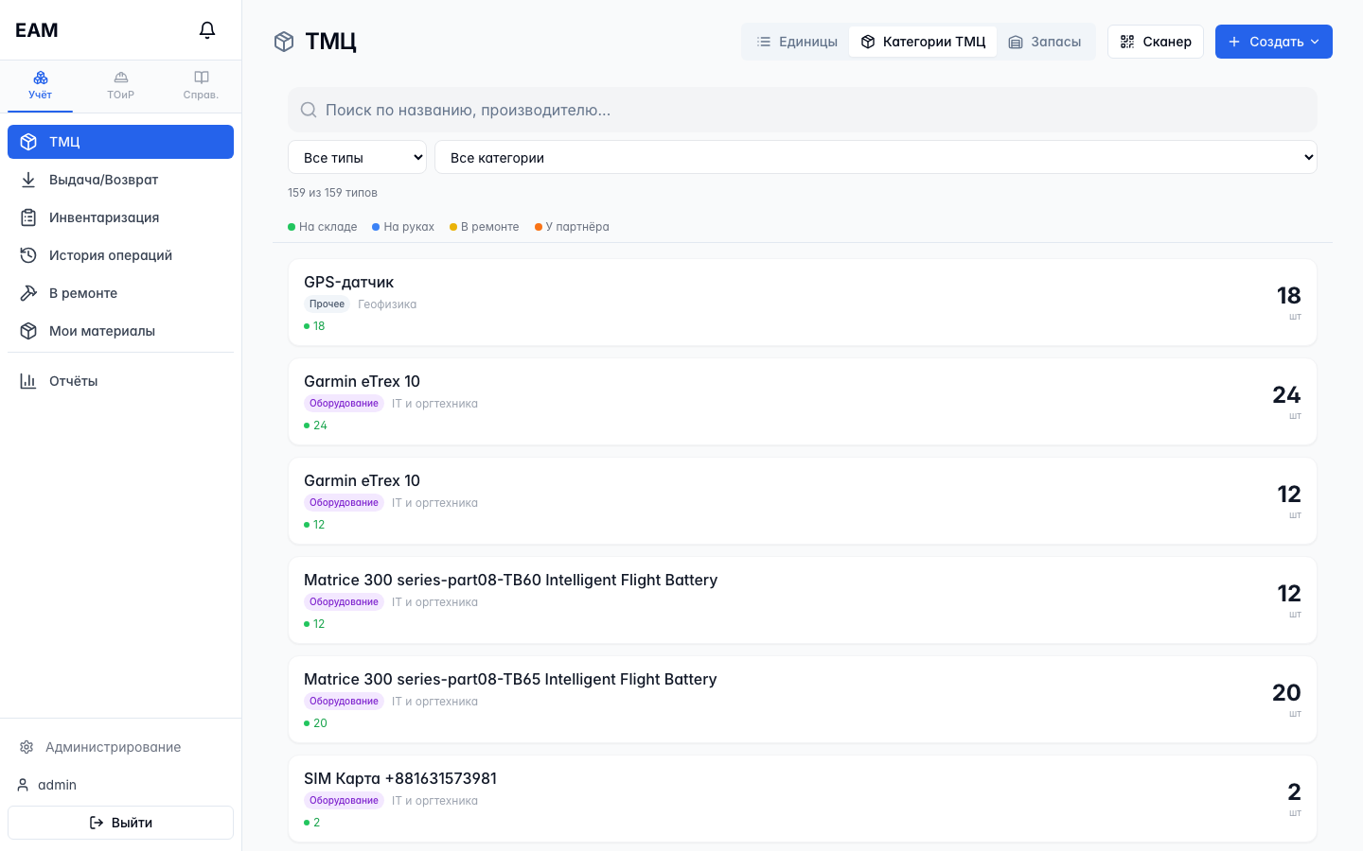Click the ТМЦ page heading cube icon
Screen dimensions: 1363x851
point(284,42)
